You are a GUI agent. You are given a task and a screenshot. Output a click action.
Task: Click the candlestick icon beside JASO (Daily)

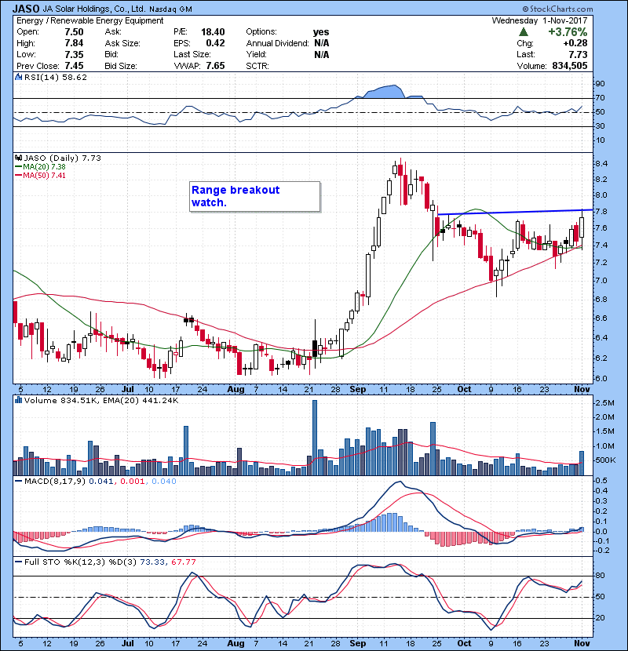(x=18, y=158)
